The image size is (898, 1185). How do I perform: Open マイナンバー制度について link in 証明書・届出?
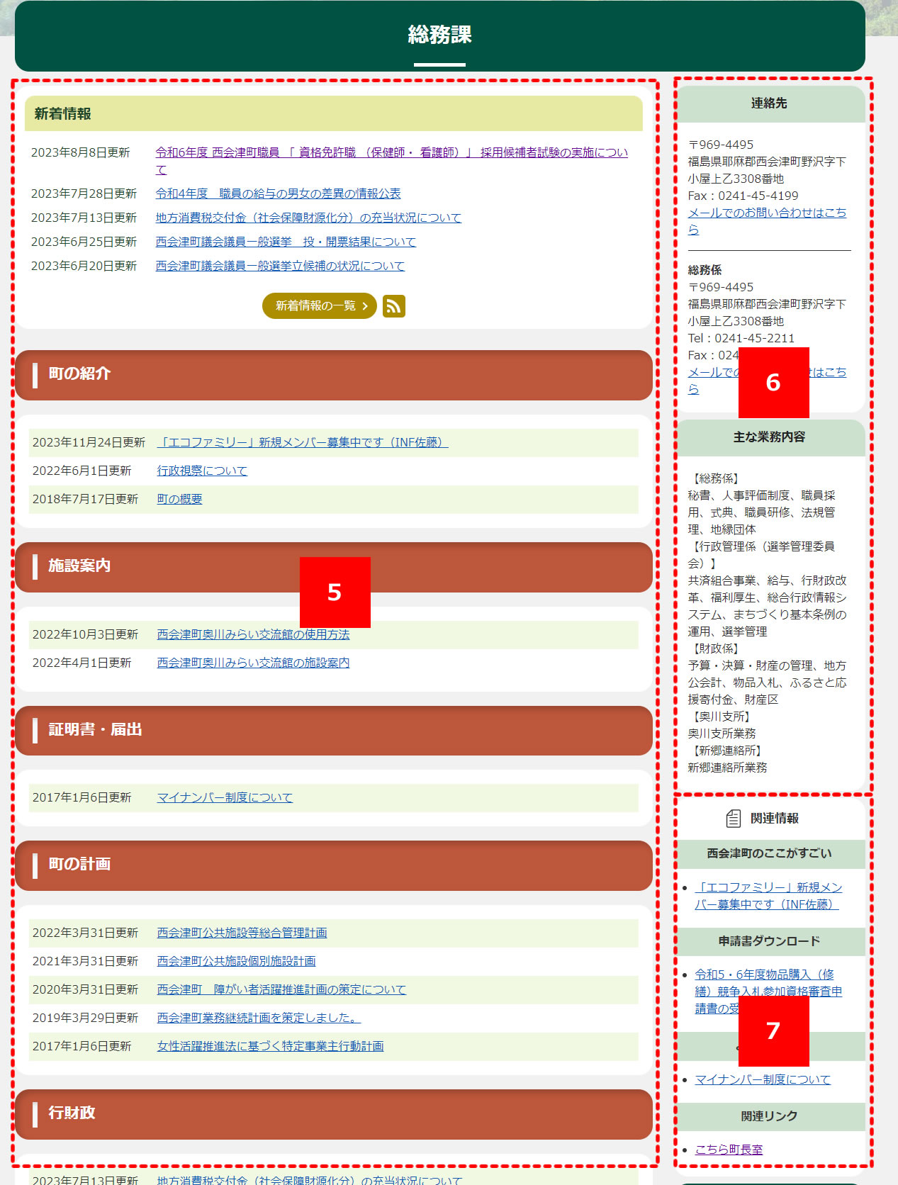(x=225, y=797)
